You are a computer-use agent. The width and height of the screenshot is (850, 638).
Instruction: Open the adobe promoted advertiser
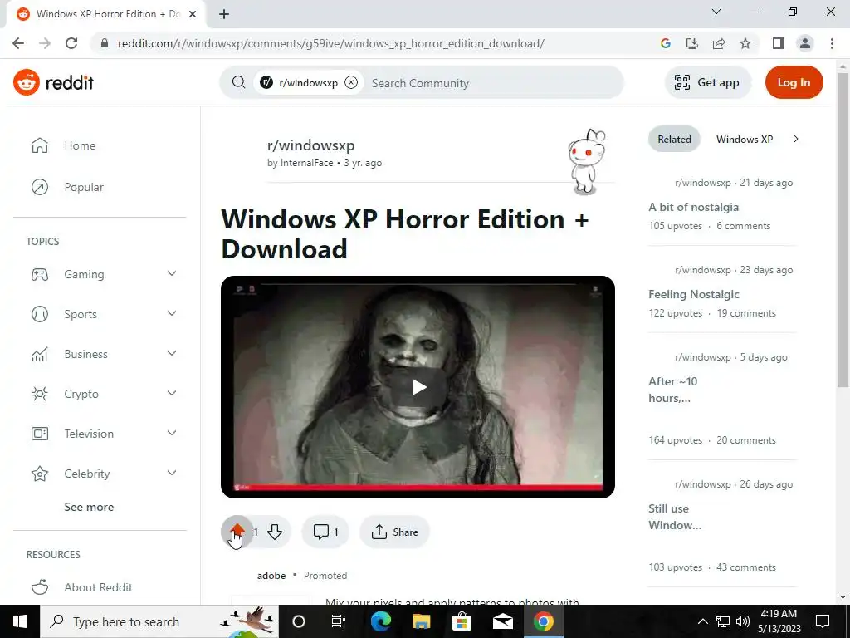pos(271,576)
